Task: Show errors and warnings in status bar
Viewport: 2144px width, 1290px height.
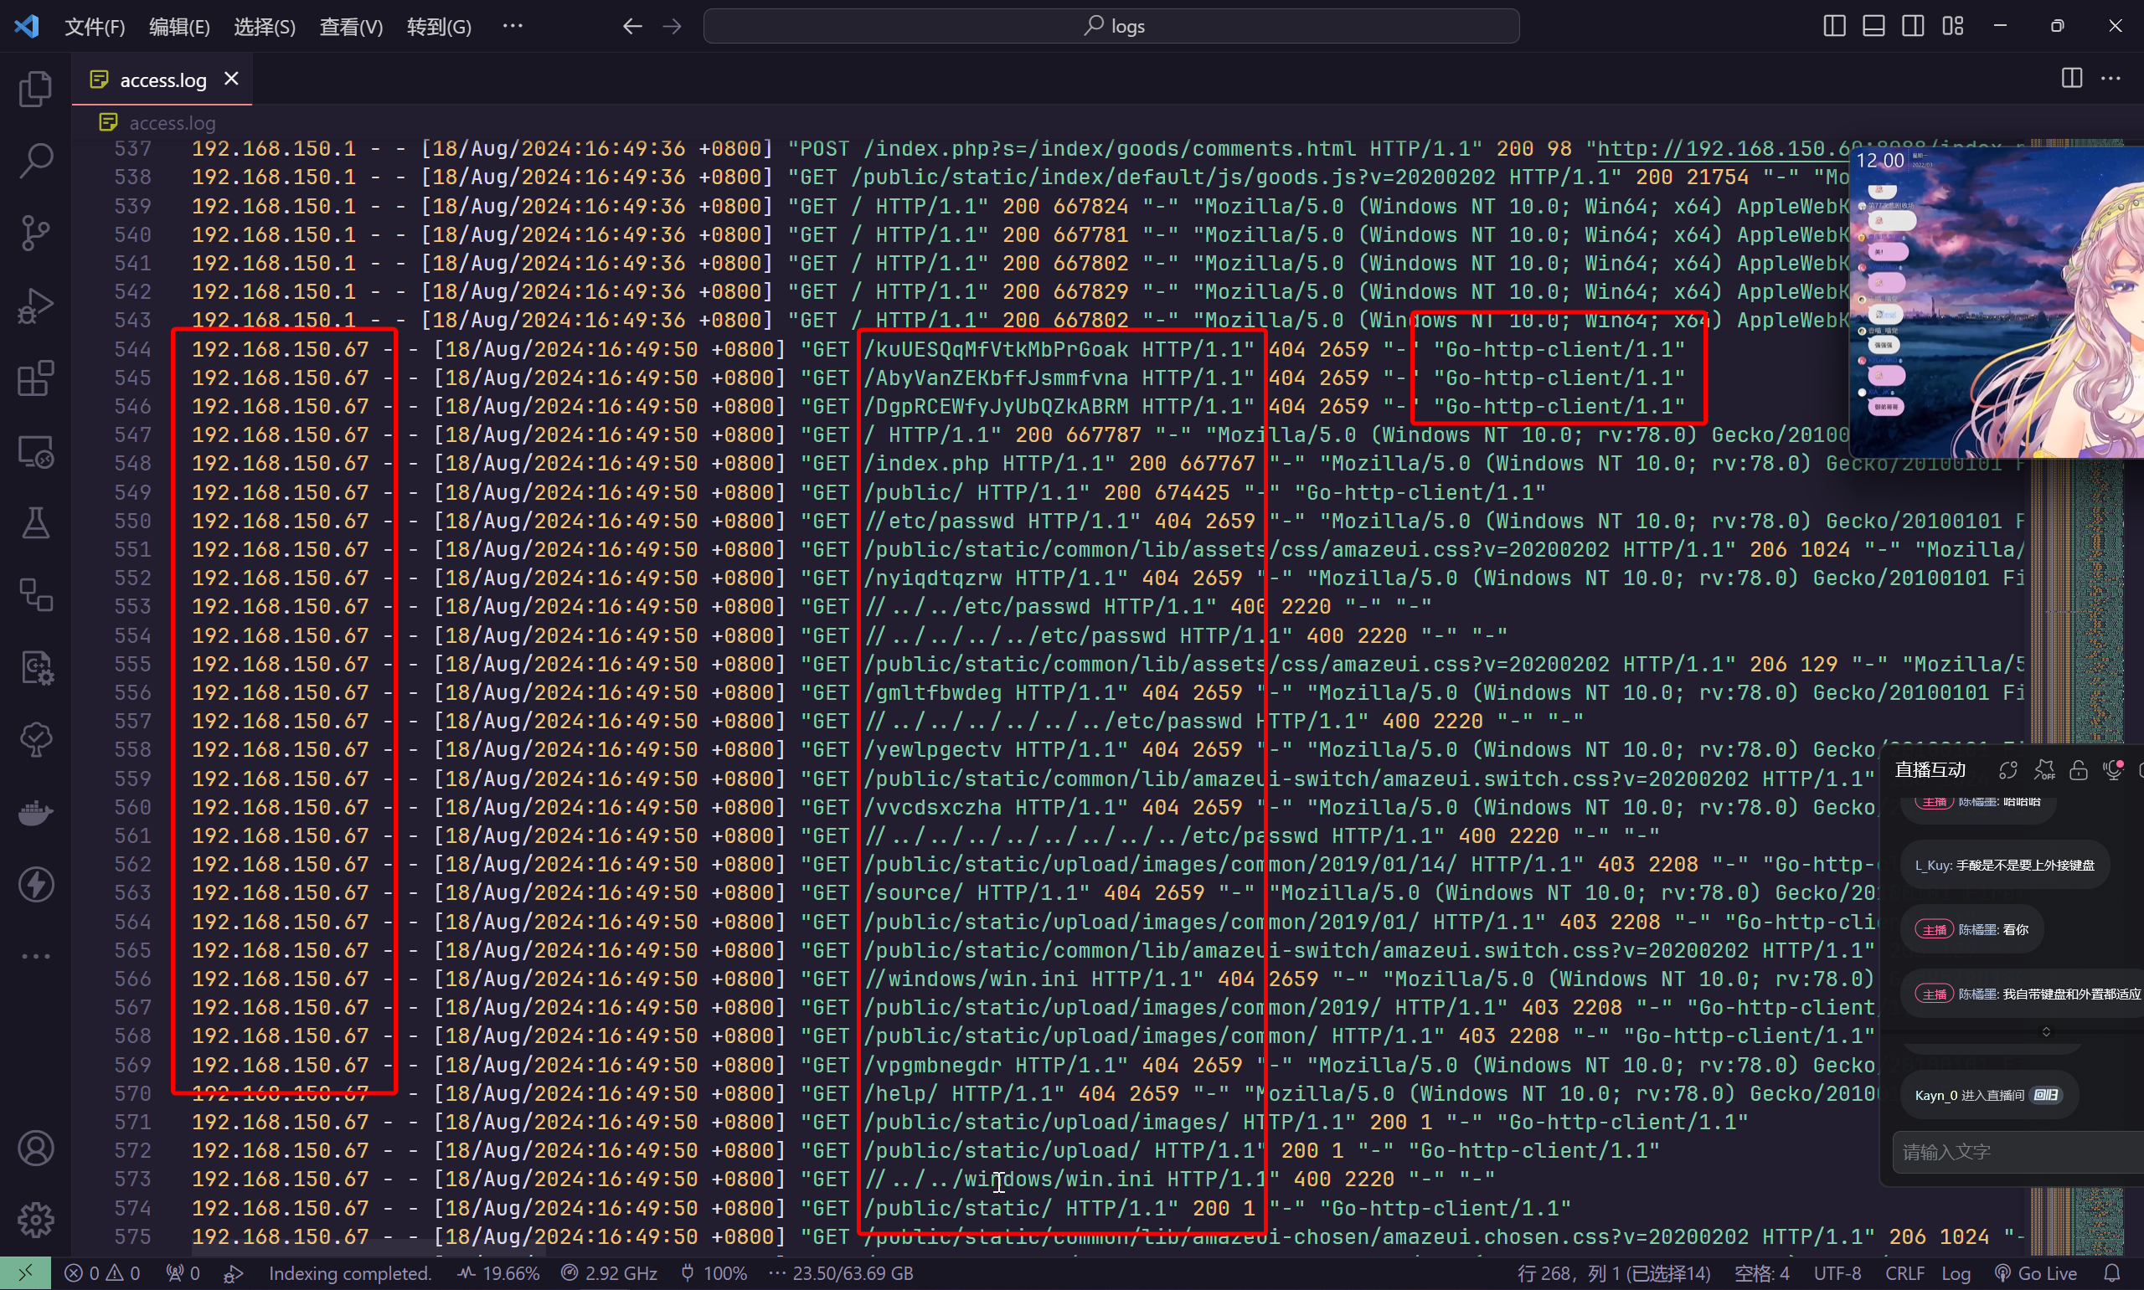Action: [x=102, y=1273]
